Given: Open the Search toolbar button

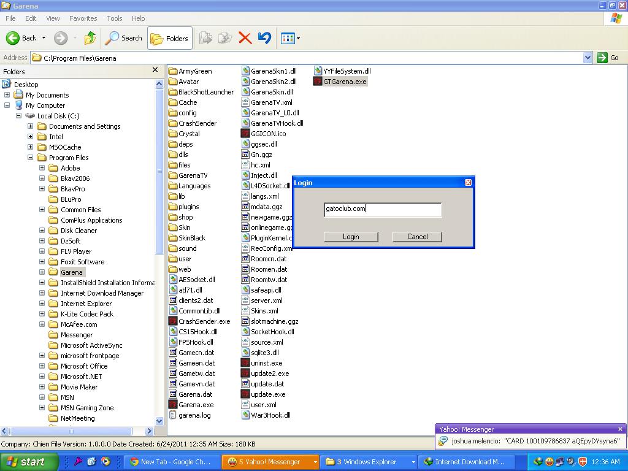Looking at the screenshot, I should pyautogui.click(x=124, y=38).
